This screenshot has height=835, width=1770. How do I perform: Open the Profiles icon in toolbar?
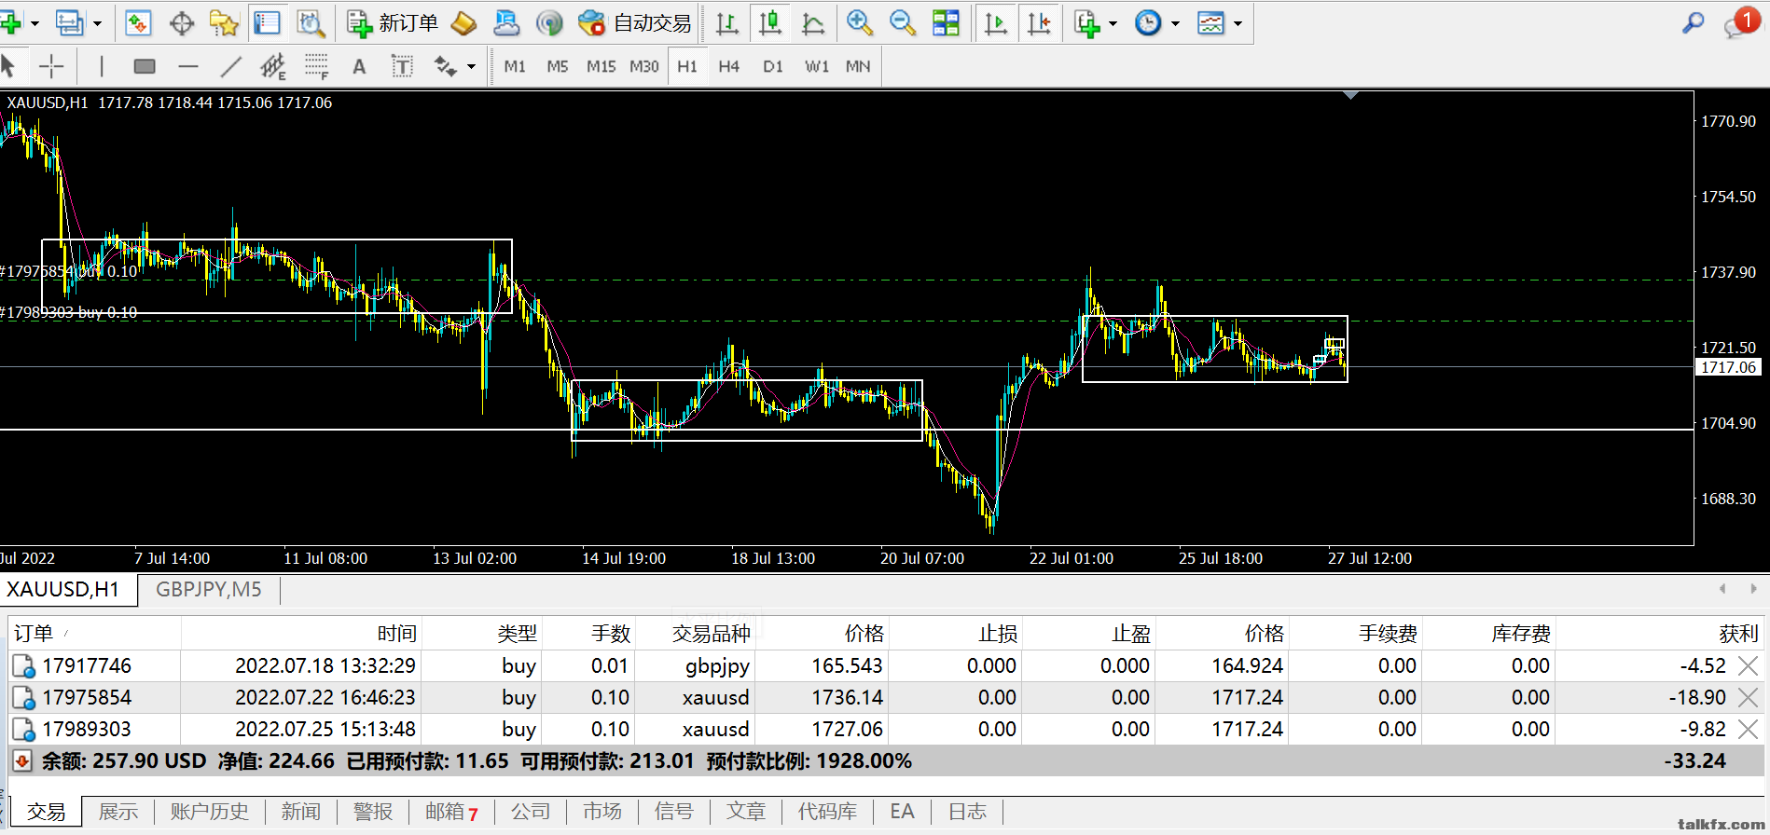[x=69, y=23]
